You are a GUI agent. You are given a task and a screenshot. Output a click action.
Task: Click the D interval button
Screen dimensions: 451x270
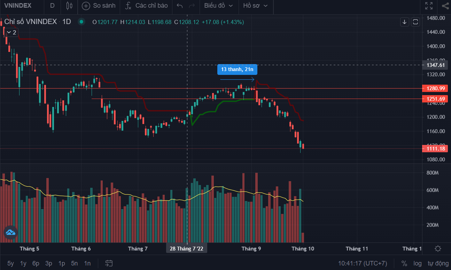pos(52,6)
